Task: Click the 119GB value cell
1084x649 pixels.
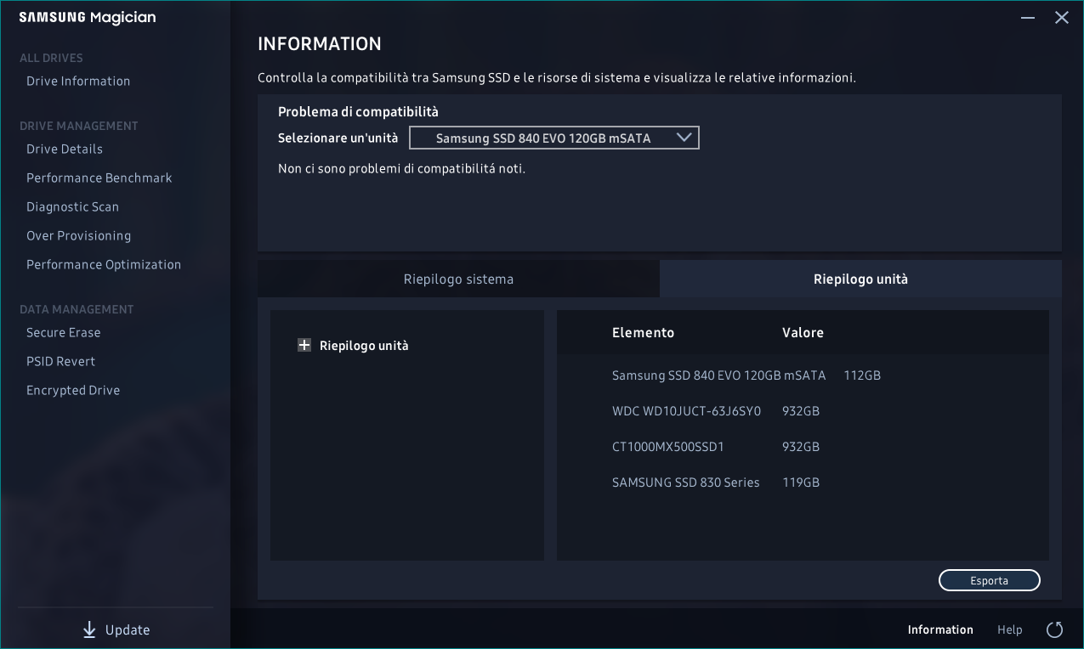Action: tap(801, 482)
